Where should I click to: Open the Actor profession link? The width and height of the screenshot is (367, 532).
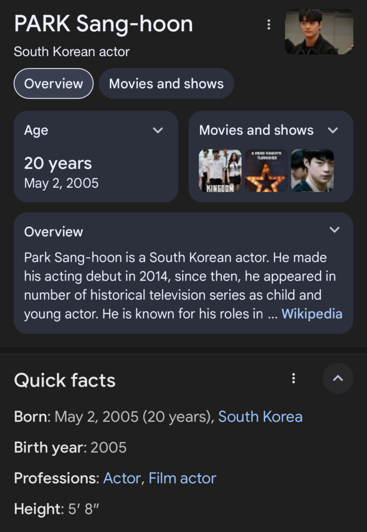122,478
